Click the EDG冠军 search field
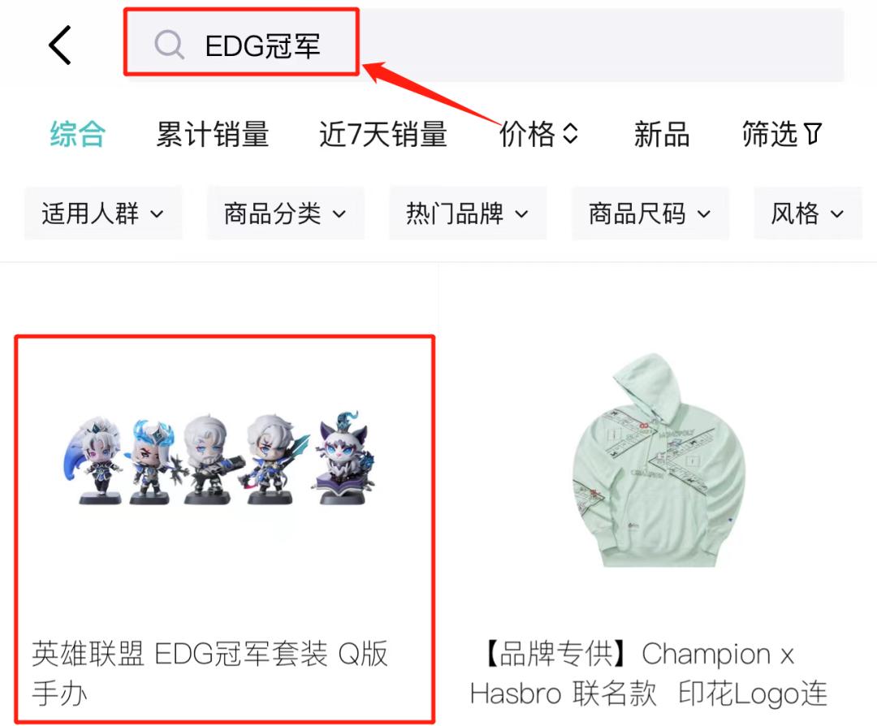The height and width of the screenshot is (726, 877). point(484,45)
